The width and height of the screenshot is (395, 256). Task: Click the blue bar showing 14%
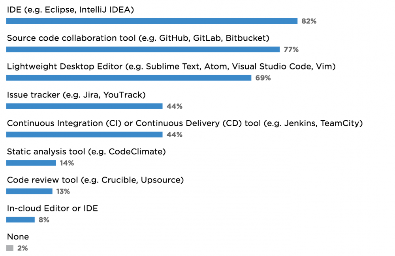pos(31,163)
